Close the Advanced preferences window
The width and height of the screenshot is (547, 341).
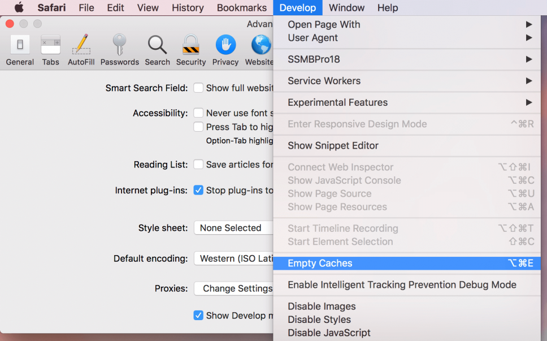[10, 24]
